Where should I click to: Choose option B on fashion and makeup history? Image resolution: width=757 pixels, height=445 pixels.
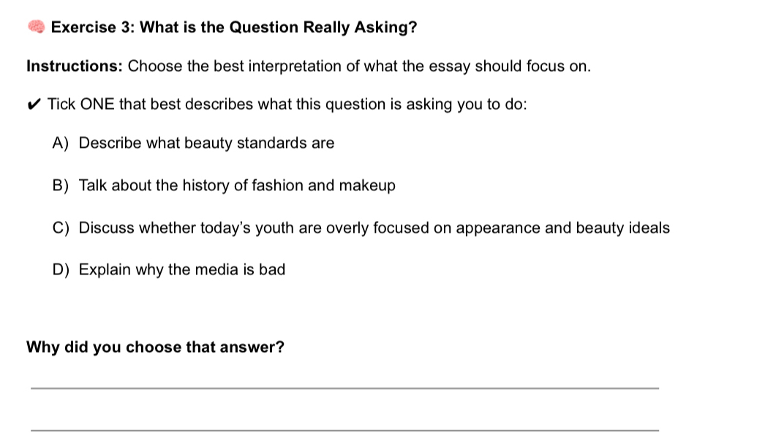pyautogui.click(x=236, y=186)
